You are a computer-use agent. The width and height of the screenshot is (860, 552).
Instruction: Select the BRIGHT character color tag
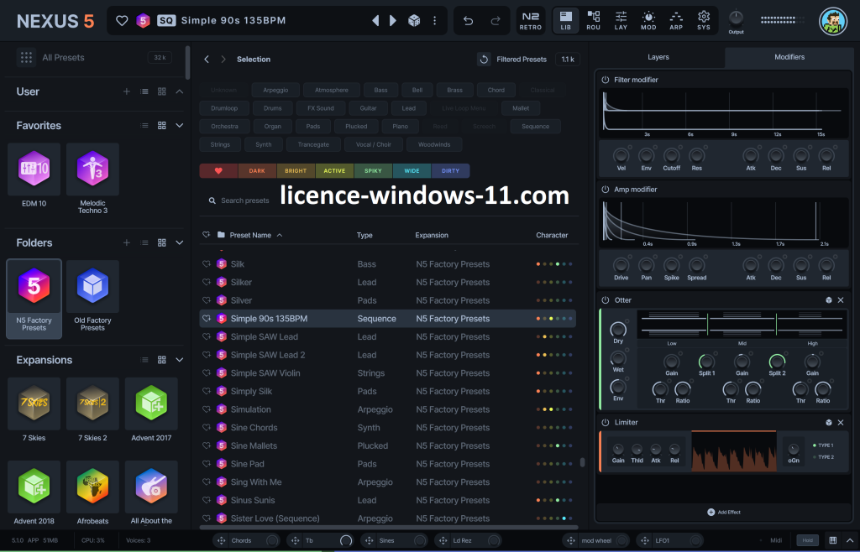296,171
